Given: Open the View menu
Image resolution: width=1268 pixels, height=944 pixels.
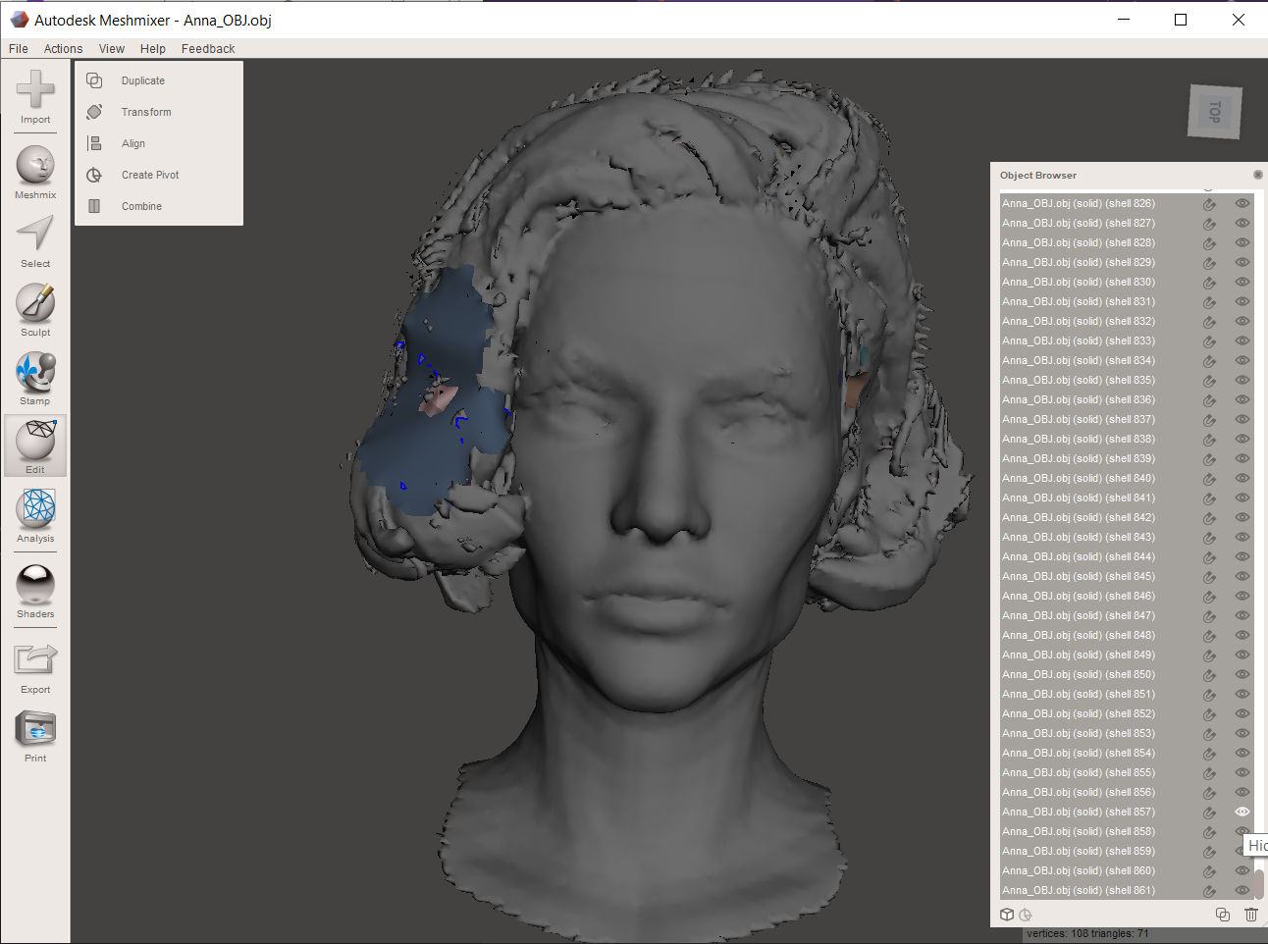Looking at the screenshot, I should (x=111, y=48).
